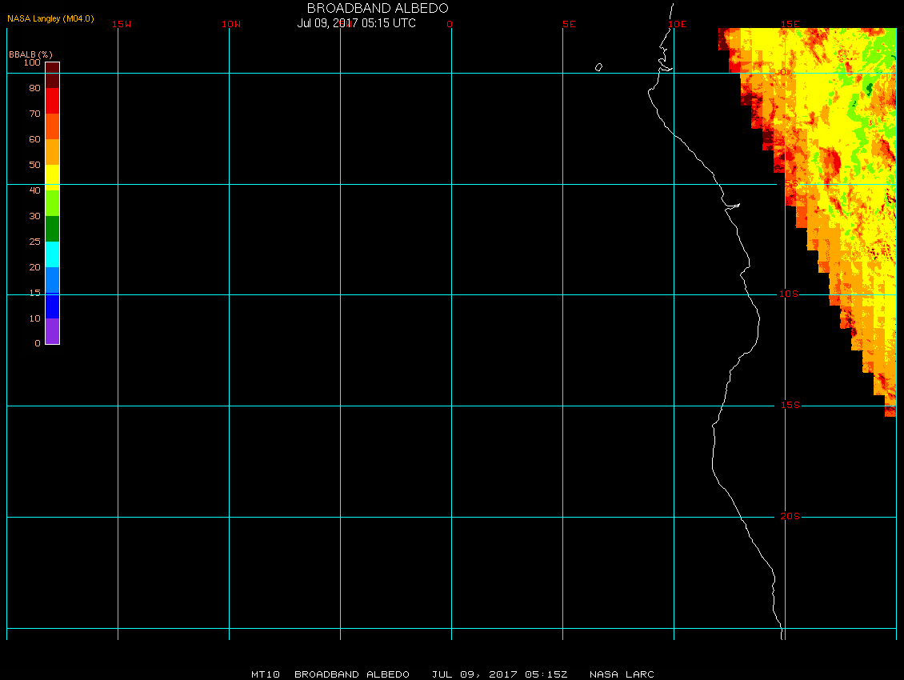Click the small island outline off the coast

pos(598,67)
